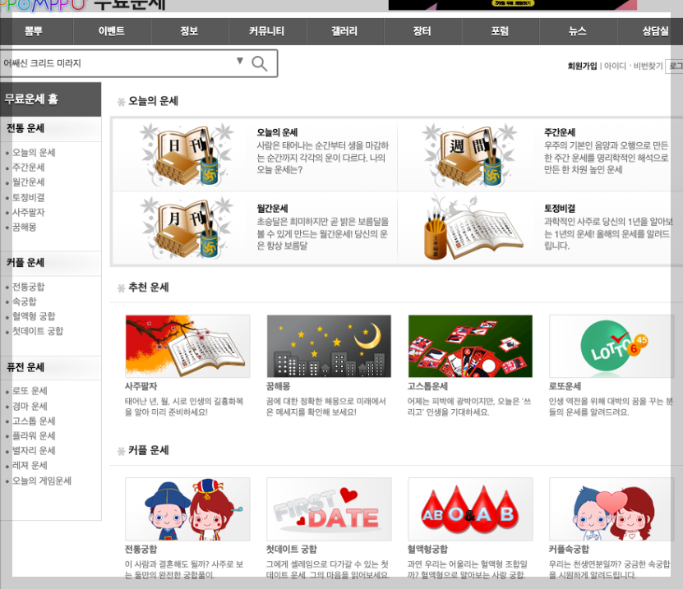The height and width of the screenshot is (589, 683).
Task: Click the 로또운세 Lotto ball thumbnail
Action: tap(611, 346)
